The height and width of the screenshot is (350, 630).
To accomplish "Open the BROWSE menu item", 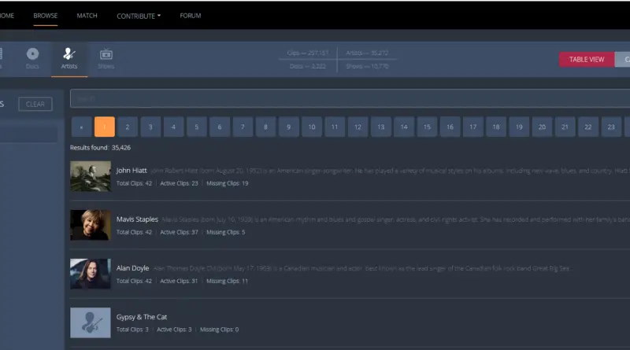I will coord(46,16).
